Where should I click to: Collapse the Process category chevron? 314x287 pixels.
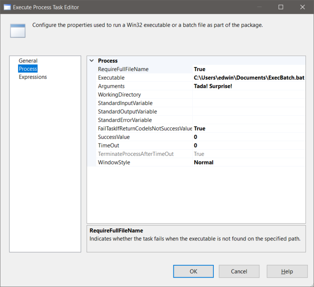92,61
